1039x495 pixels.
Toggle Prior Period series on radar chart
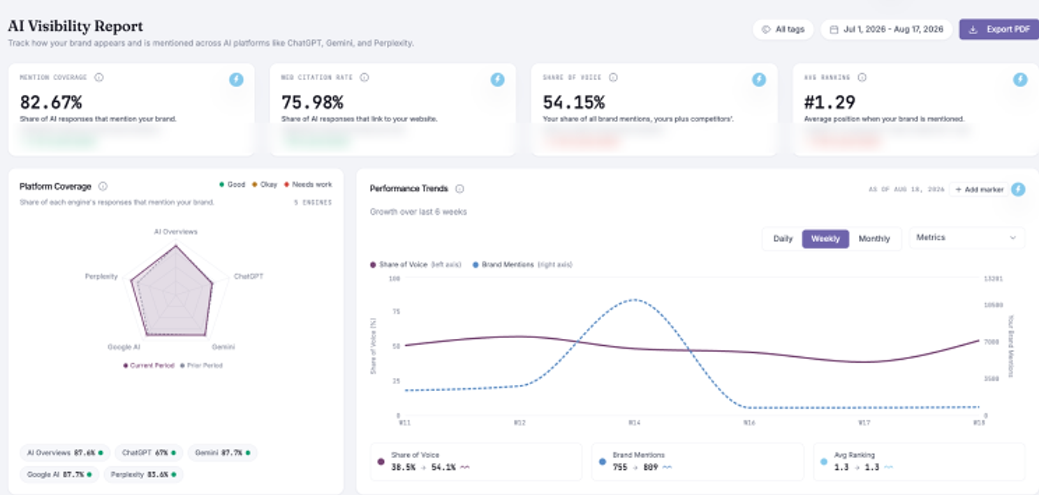tap(201, 365)
